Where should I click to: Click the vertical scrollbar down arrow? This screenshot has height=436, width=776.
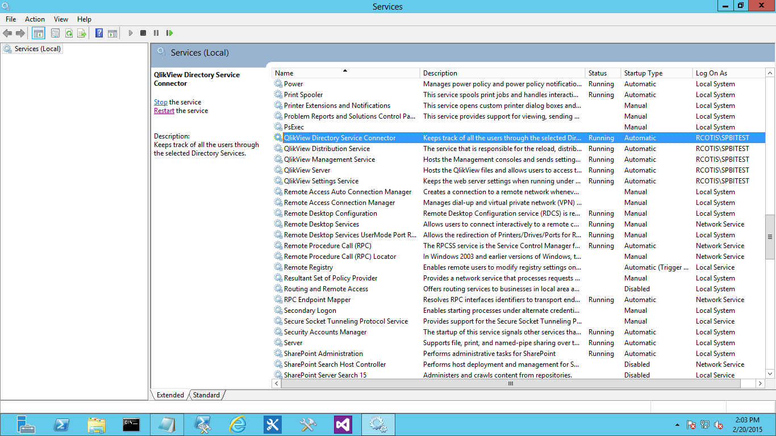click(x=770, y=374)
